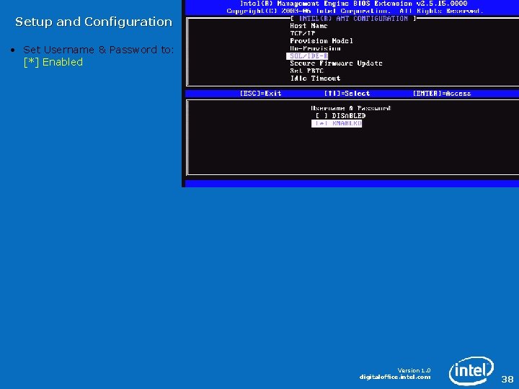This screenshot has width=519, height=389.
Task: Click the Management Engine BIOS Extension title
Action: [x=353, y=4]
